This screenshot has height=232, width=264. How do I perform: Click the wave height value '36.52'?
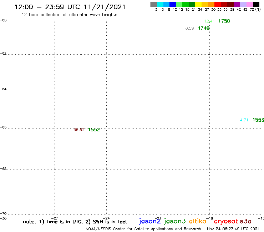(79, 130)
